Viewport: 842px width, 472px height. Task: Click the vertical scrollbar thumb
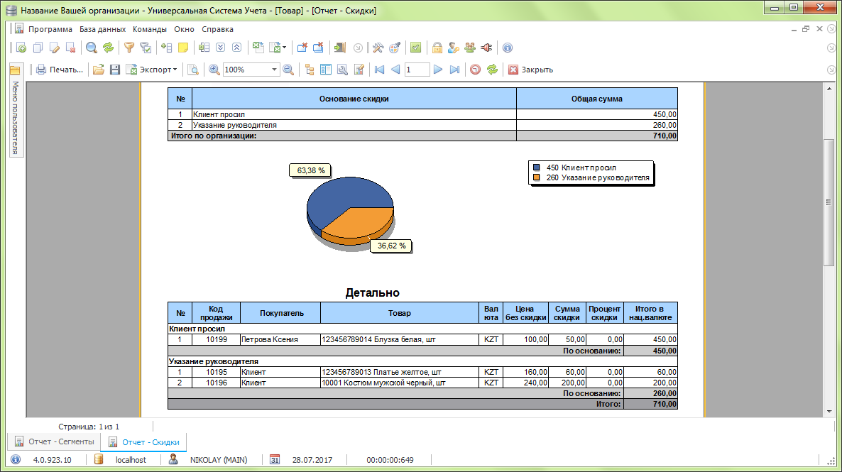point(829,202)
